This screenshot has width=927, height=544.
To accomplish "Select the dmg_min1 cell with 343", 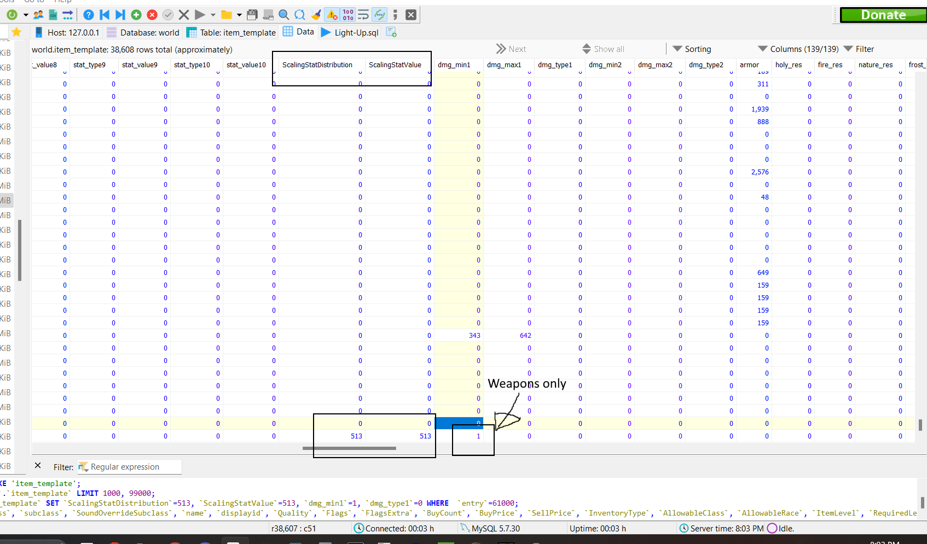I will tap(459, 336).
